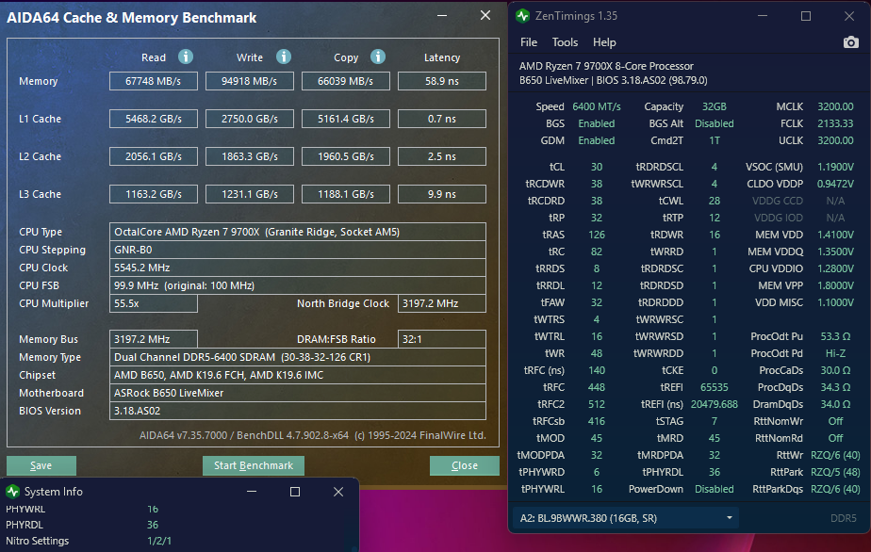This screenshot has width=871, height=552.
Task: Open the ZenTimings Tools menu
Action: (565, 42)
